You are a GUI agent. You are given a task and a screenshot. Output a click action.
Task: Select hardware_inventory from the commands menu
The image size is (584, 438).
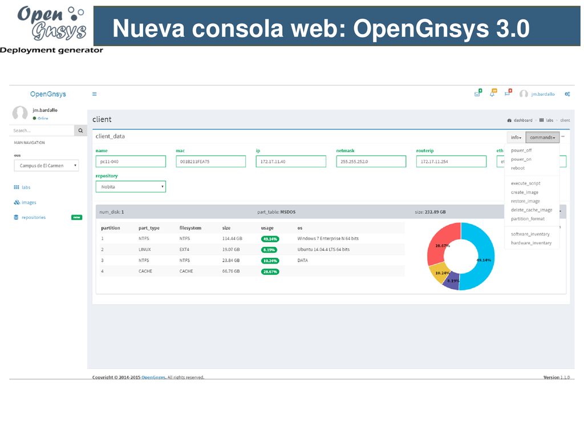531,243
